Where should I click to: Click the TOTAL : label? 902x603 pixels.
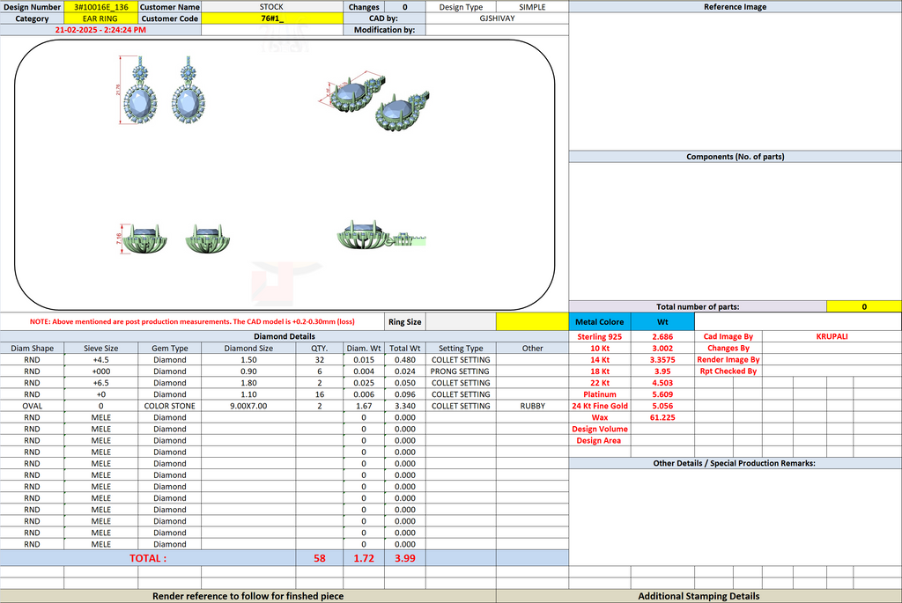point(148,557)
